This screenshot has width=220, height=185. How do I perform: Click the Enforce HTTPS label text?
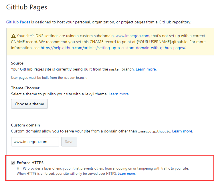point(30,163)
